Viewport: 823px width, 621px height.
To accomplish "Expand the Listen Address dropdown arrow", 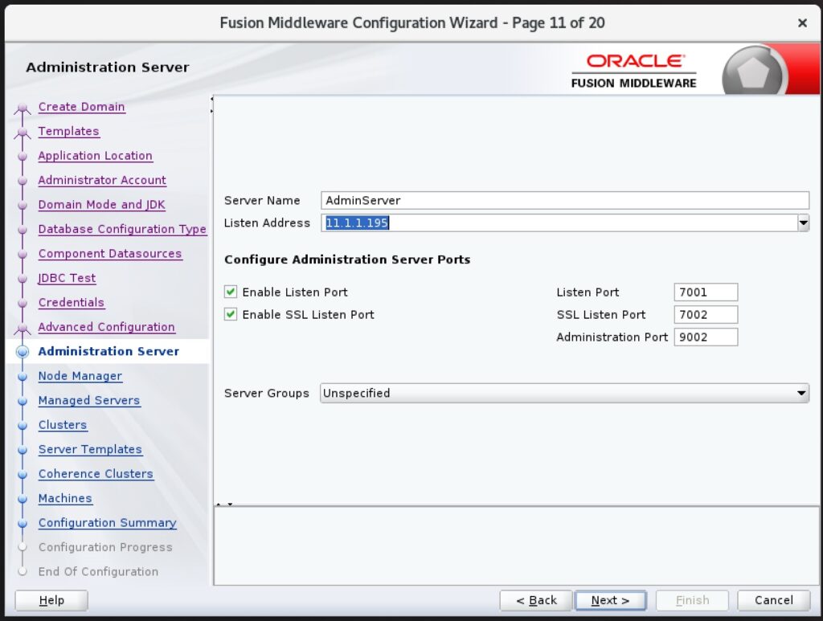I will 803,223.
